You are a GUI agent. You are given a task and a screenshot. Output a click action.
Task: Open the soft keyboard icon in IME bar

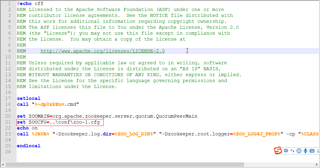point(312,151)
